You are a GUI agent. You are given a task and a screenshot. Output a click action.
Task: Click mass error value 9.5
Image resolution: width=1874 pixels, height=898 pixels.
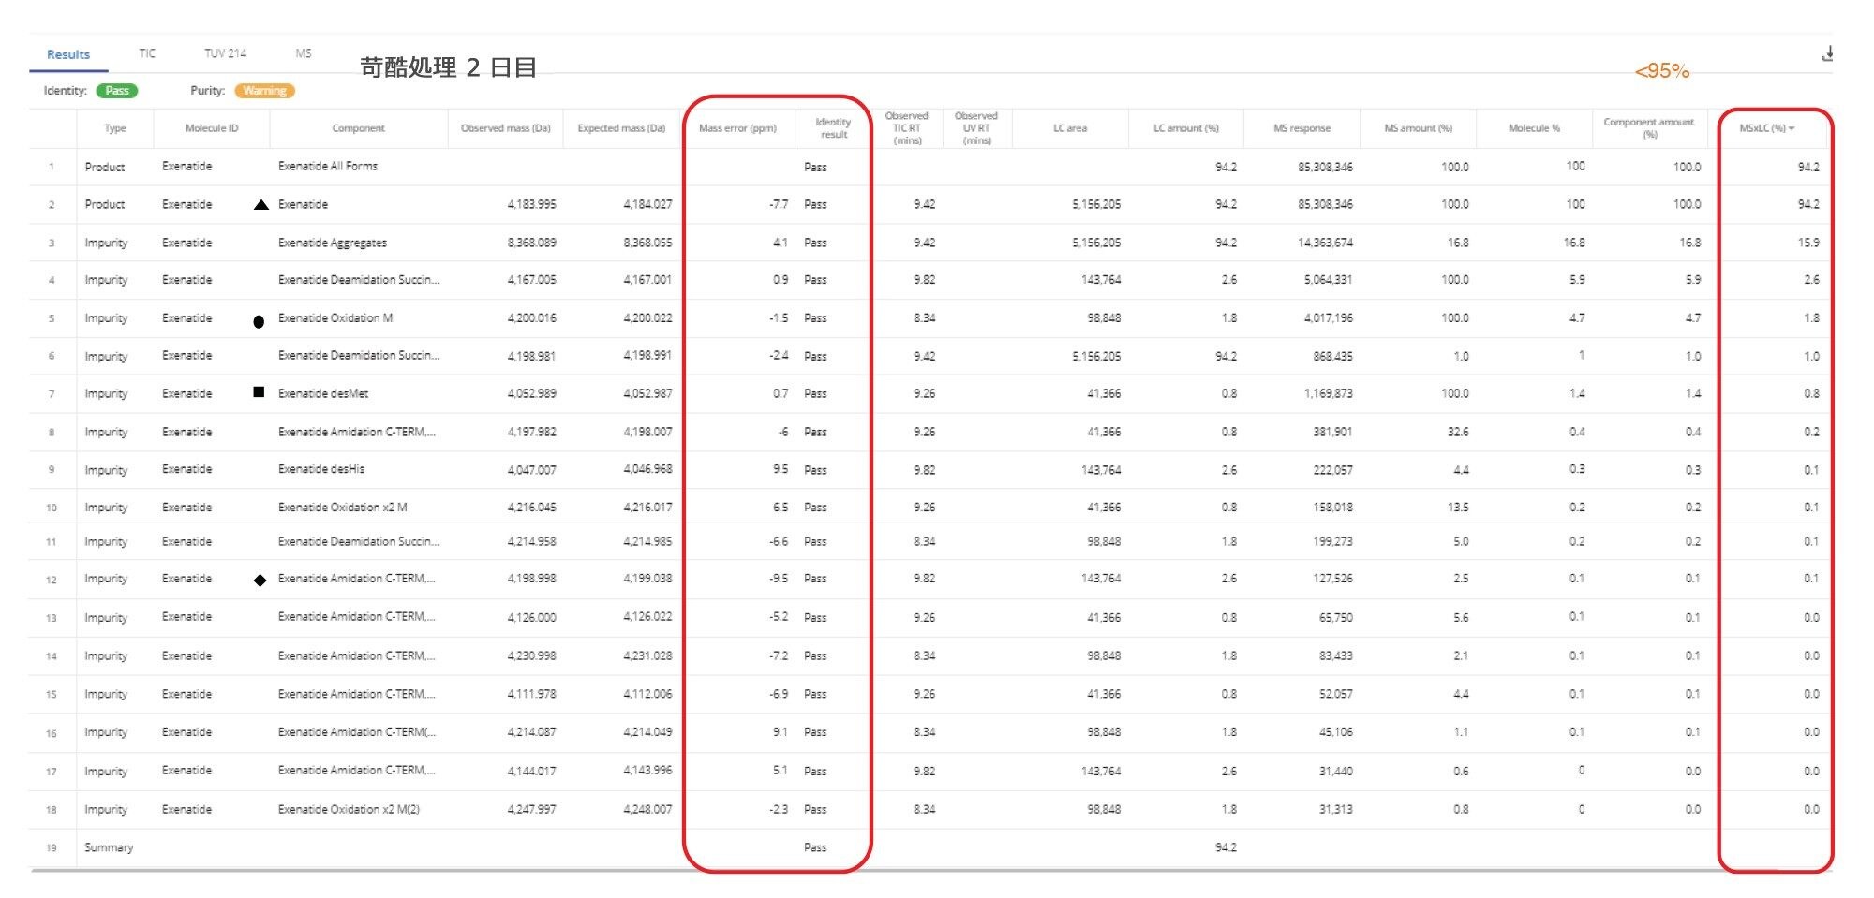coord(781,469)
